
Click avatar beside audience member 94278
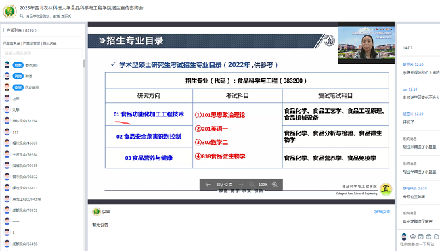pos(7,199)
